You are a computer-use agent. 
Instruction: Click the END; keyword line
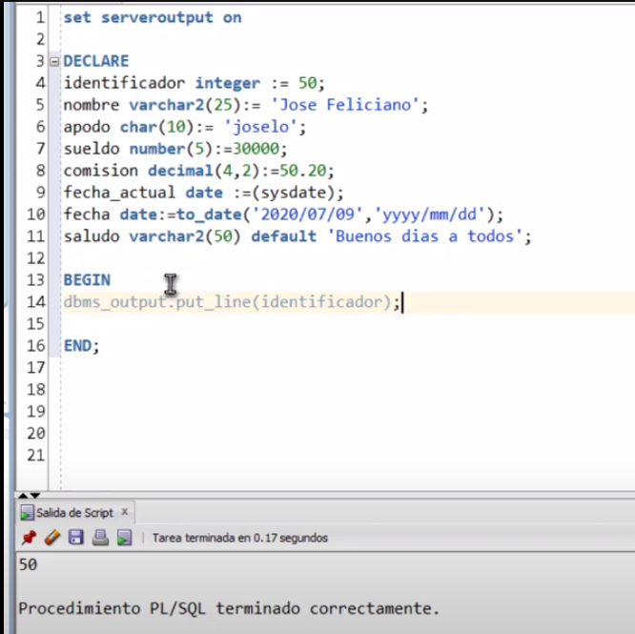coord(81,346)
